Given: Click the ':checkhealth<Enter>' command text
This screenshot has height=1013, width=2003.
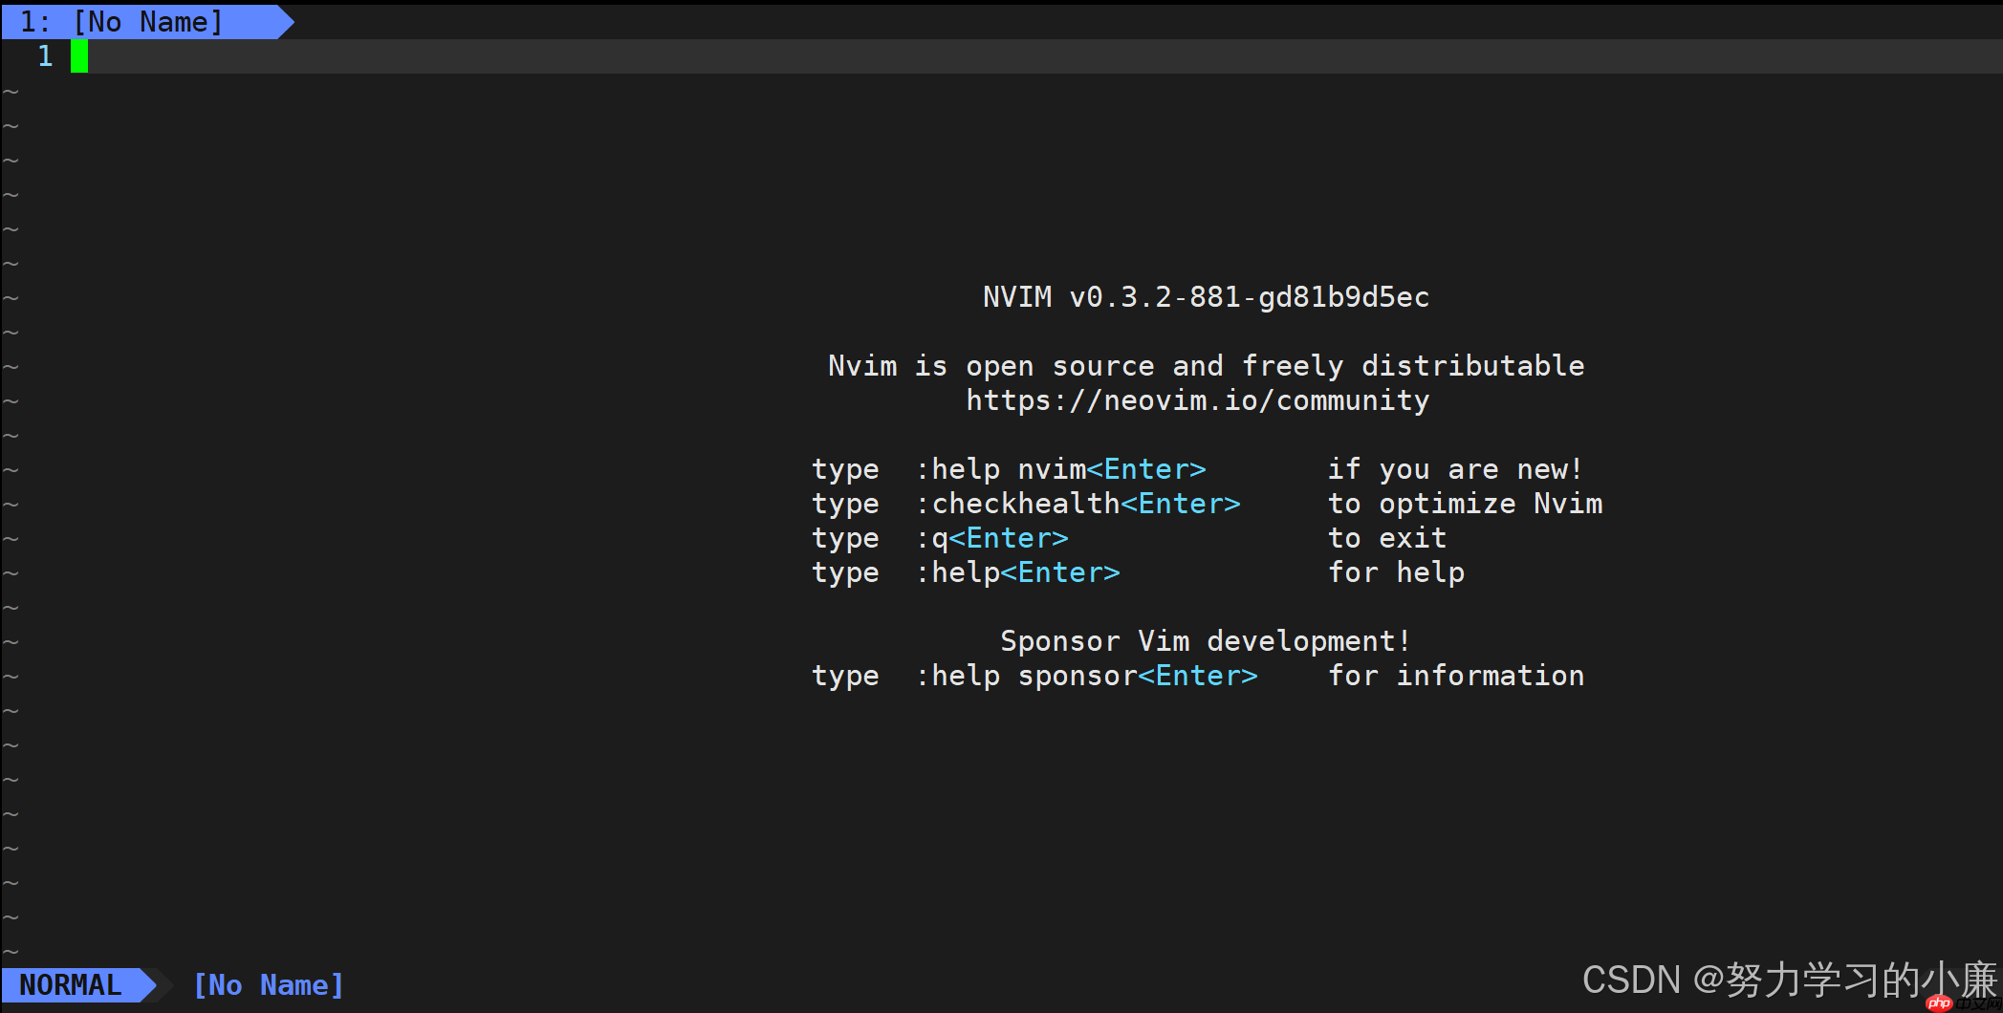Looking at the screenshot, I should click(1078, 504).
